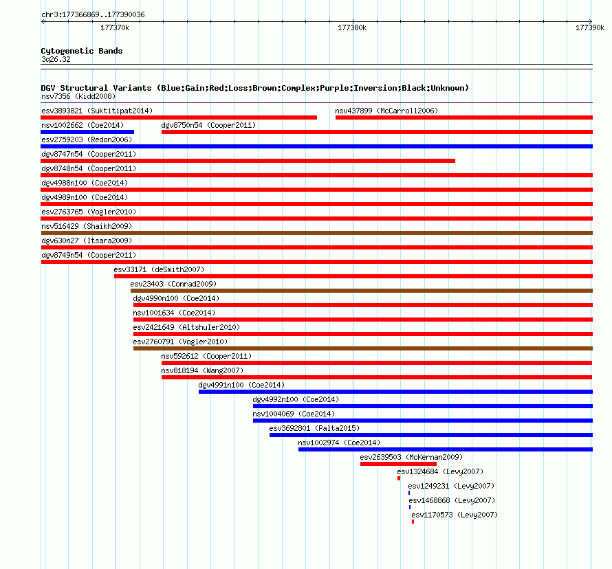The width and height of the screenshot is (612, 569).
Task: Select the nsv1001634 (Coe2014) label
Action: click(174, 313)
